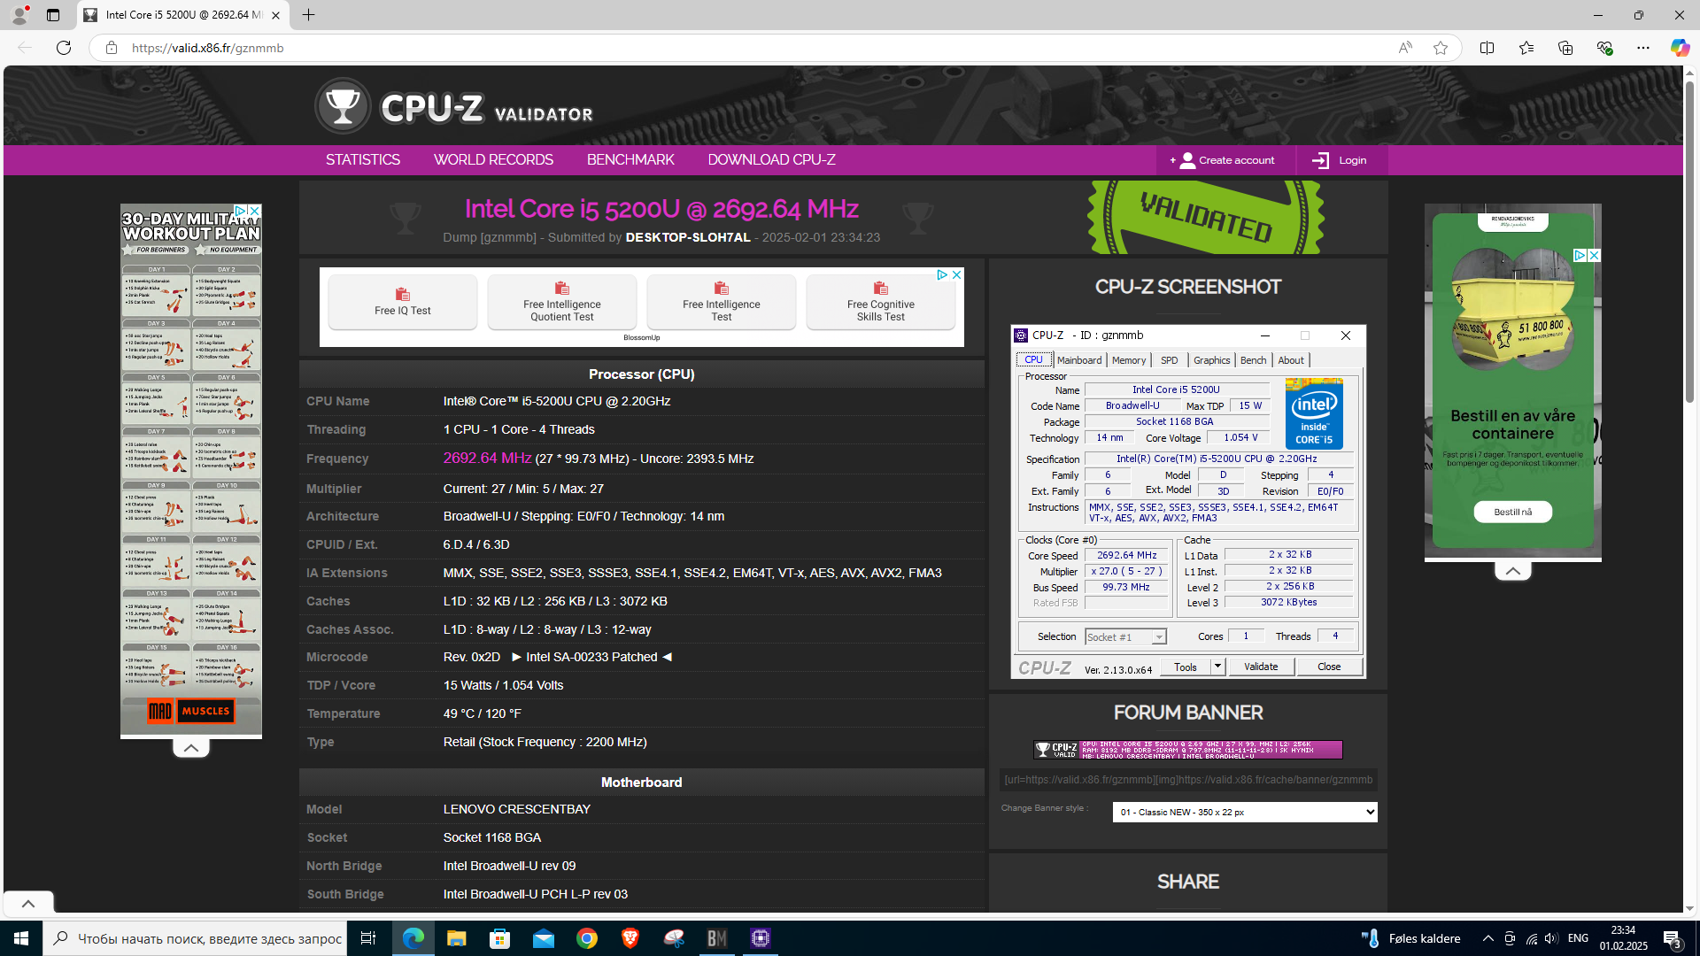Open File Explorer from taskbar

tap(456, 938)
